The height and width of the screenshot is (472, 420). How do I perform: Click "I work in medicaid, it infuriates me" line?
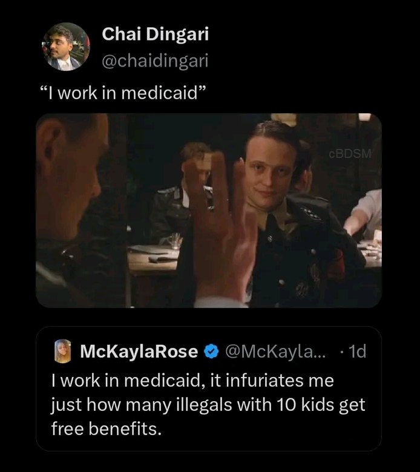(192, 381)
